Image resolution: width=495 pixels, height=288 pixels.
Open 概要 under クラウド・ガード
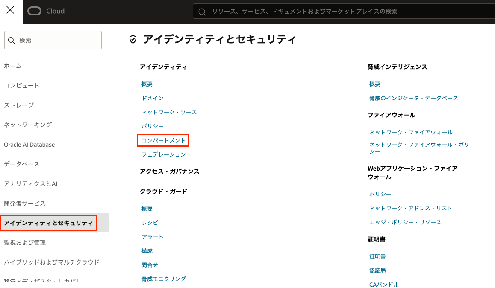[147, 209]
